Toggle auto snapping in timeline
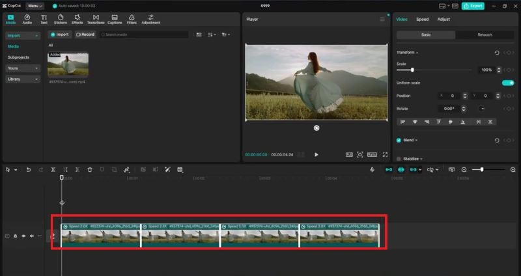 tap(401, 170)
